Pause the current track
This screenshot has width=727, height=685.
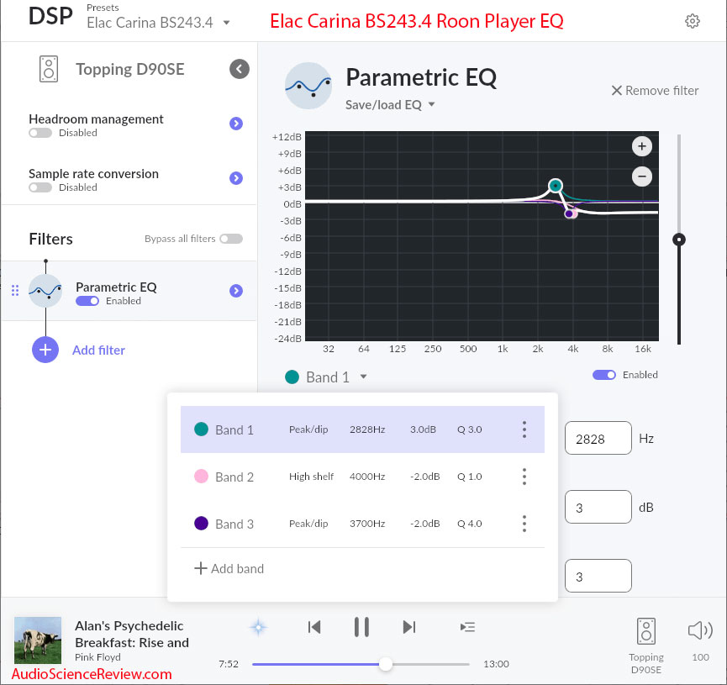point(361,627)
